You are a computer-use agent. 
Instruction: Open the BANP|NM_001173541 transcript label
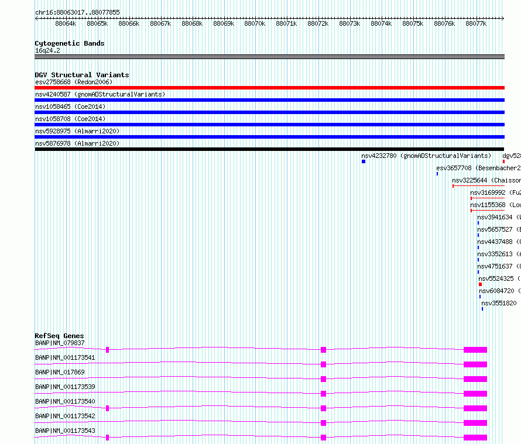point(65,357)
